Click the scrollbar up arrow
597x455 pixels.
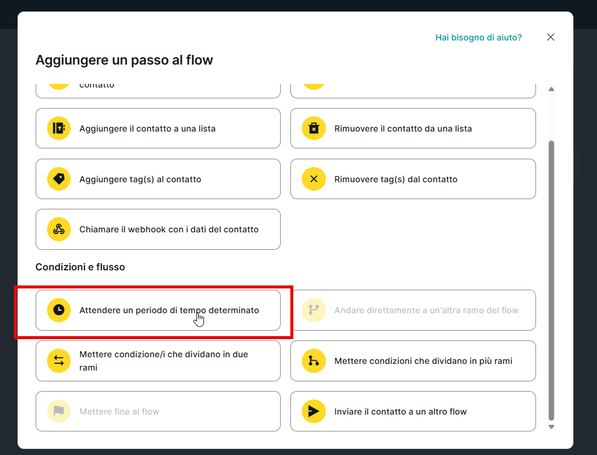click(551, 89)
